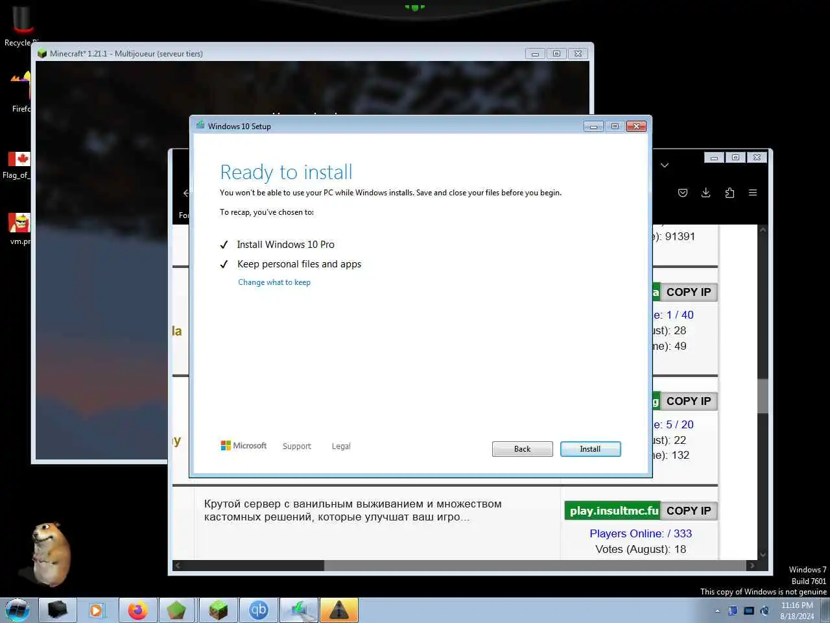This screenshot has width=830, height=623.
Task: Save page to Pocket in Firefox toolbar
Action: click(683, 193)
